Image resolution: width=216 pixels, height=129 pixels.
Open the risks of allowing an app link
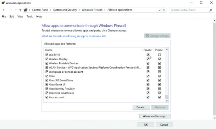(74, 36)
